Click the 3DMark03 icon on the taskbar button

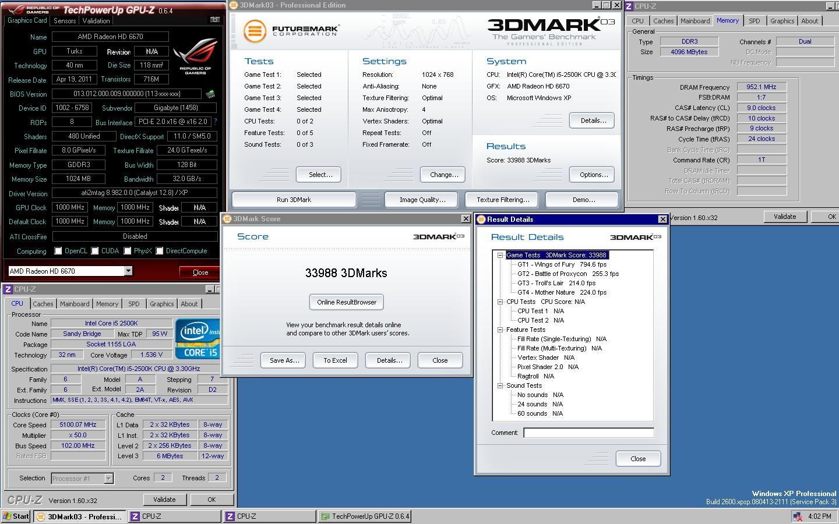tap(41, 516)
